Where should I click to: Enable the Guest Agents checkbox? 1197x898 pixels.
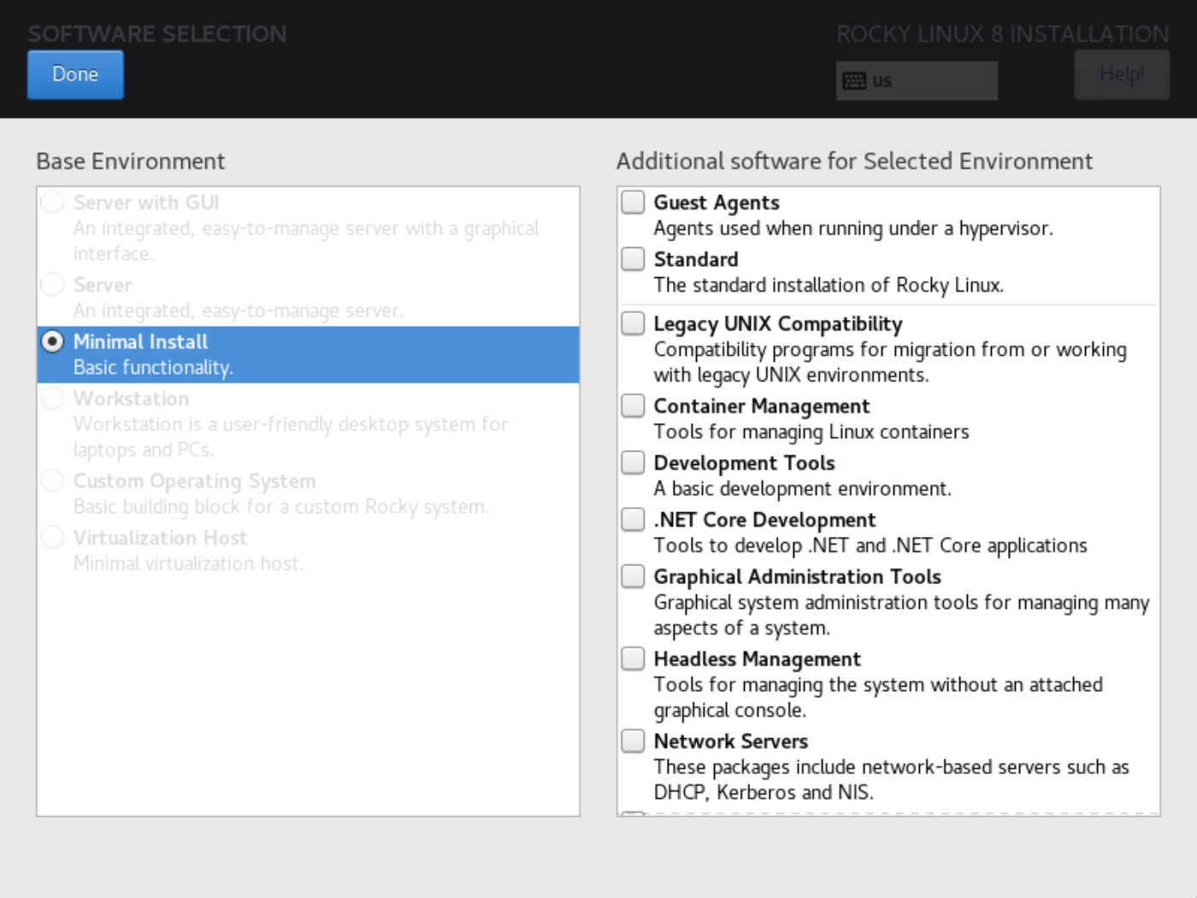pyautogui.click(x=633, y=202)
